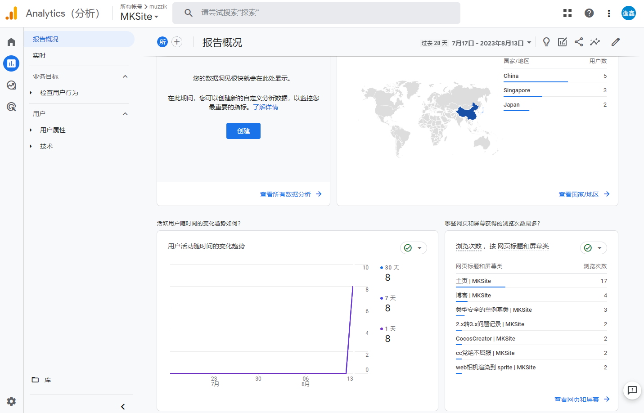Click the 所有帐号 breadcrumb
The height and width of the screenshot is (413, 644).
[131, 7]
